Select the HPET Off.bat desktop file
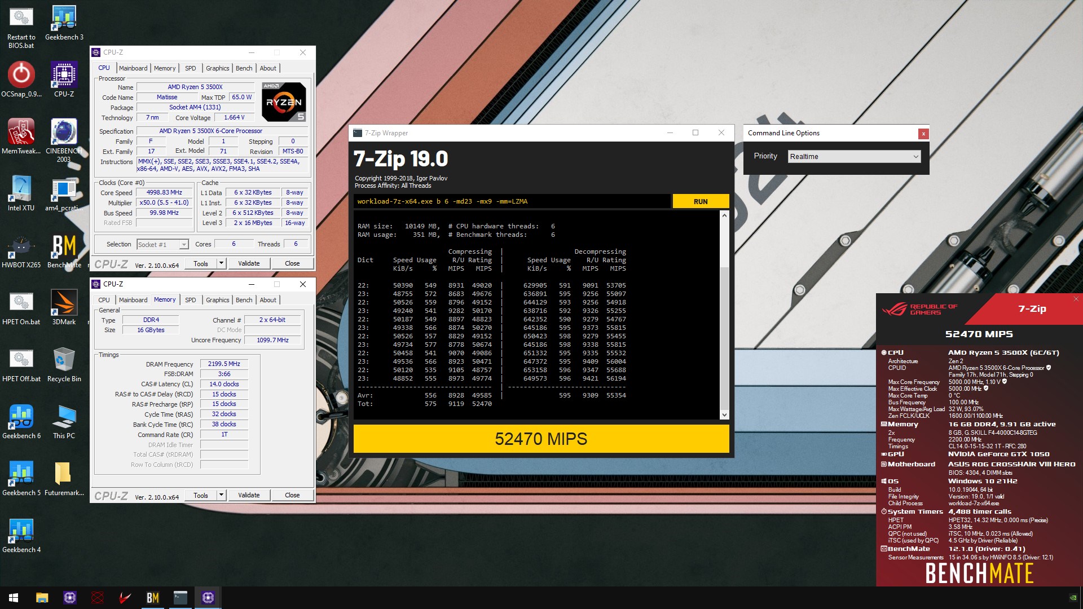This screenshot has height=609, width=1083. click(x=21, y=364)
